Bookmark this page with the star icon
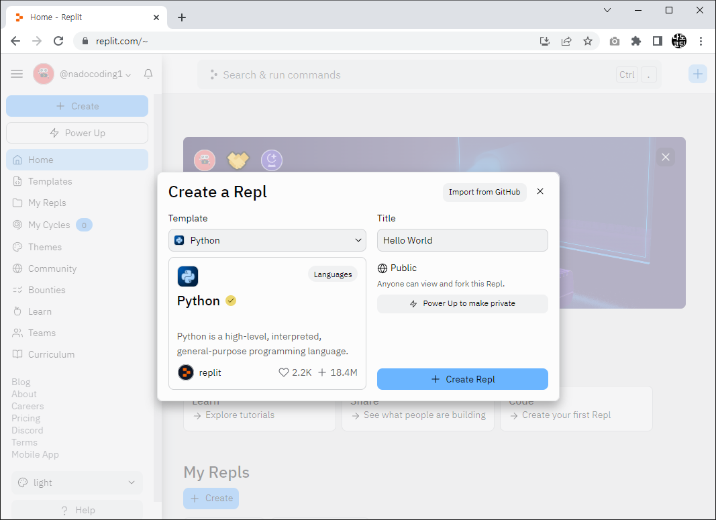Viewport: 716px width, 520px height. (x=588, y=41)
